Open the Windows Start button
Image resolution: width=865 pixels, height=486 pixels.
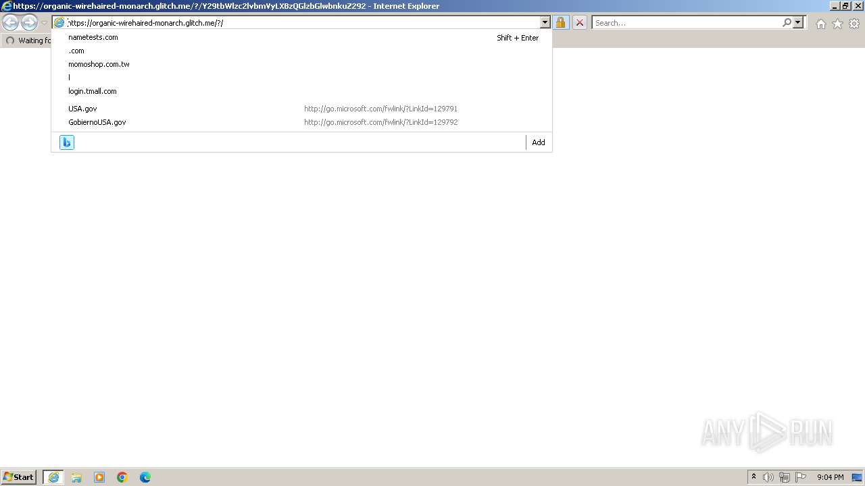[19, 477]
